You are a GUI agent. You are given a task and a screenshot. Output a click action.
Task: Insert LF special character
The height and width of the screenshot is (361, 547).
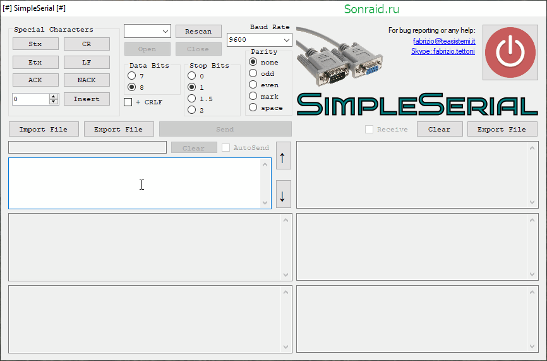(x=87, y=62)
